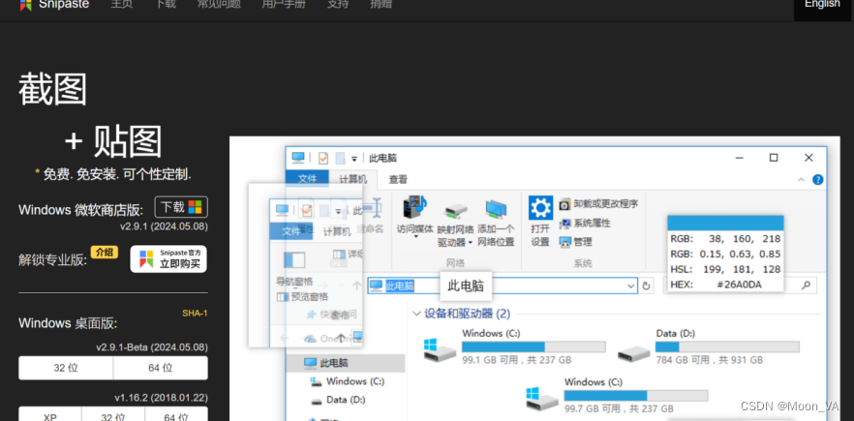Viewport: 854px width, 421px height.
Task: Click the New folder quick-access icon
Action: (x=341, y=158)
